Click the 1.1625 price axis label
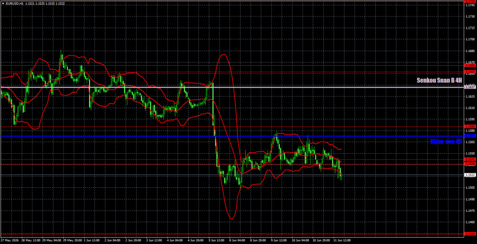Image resolution: width=477 pixels, height=244 pixels. 470,97
